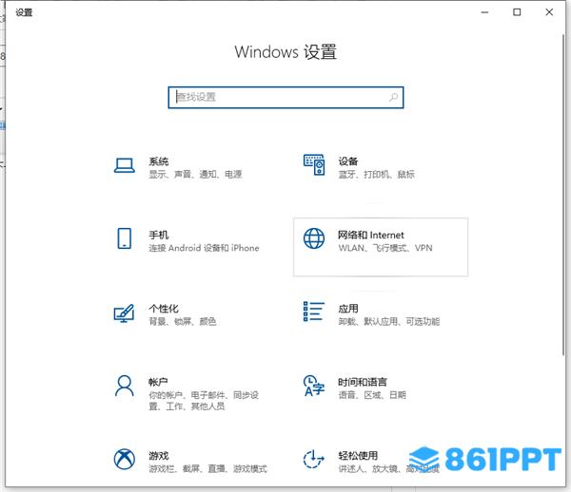Click the 蓝牙、打印机、鼠标 description

coord(377,175)
